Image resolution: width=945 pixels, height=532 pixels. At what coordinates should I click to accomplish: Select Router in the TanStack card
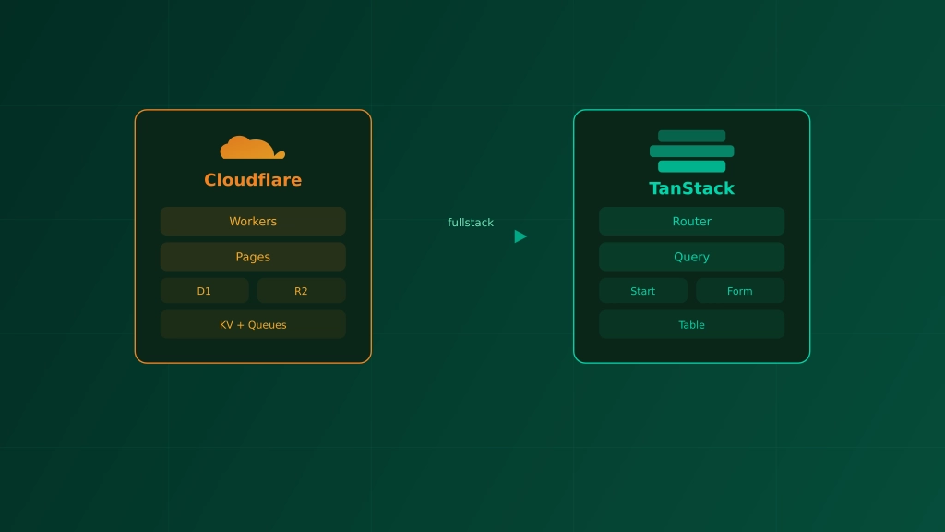[x=691, y=221]
